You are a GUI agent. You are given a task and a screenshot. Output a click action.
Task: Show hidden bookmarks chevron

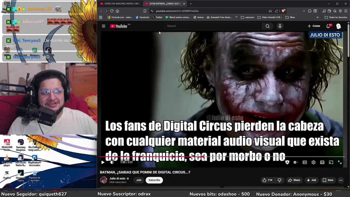click(x=317, y=17)
